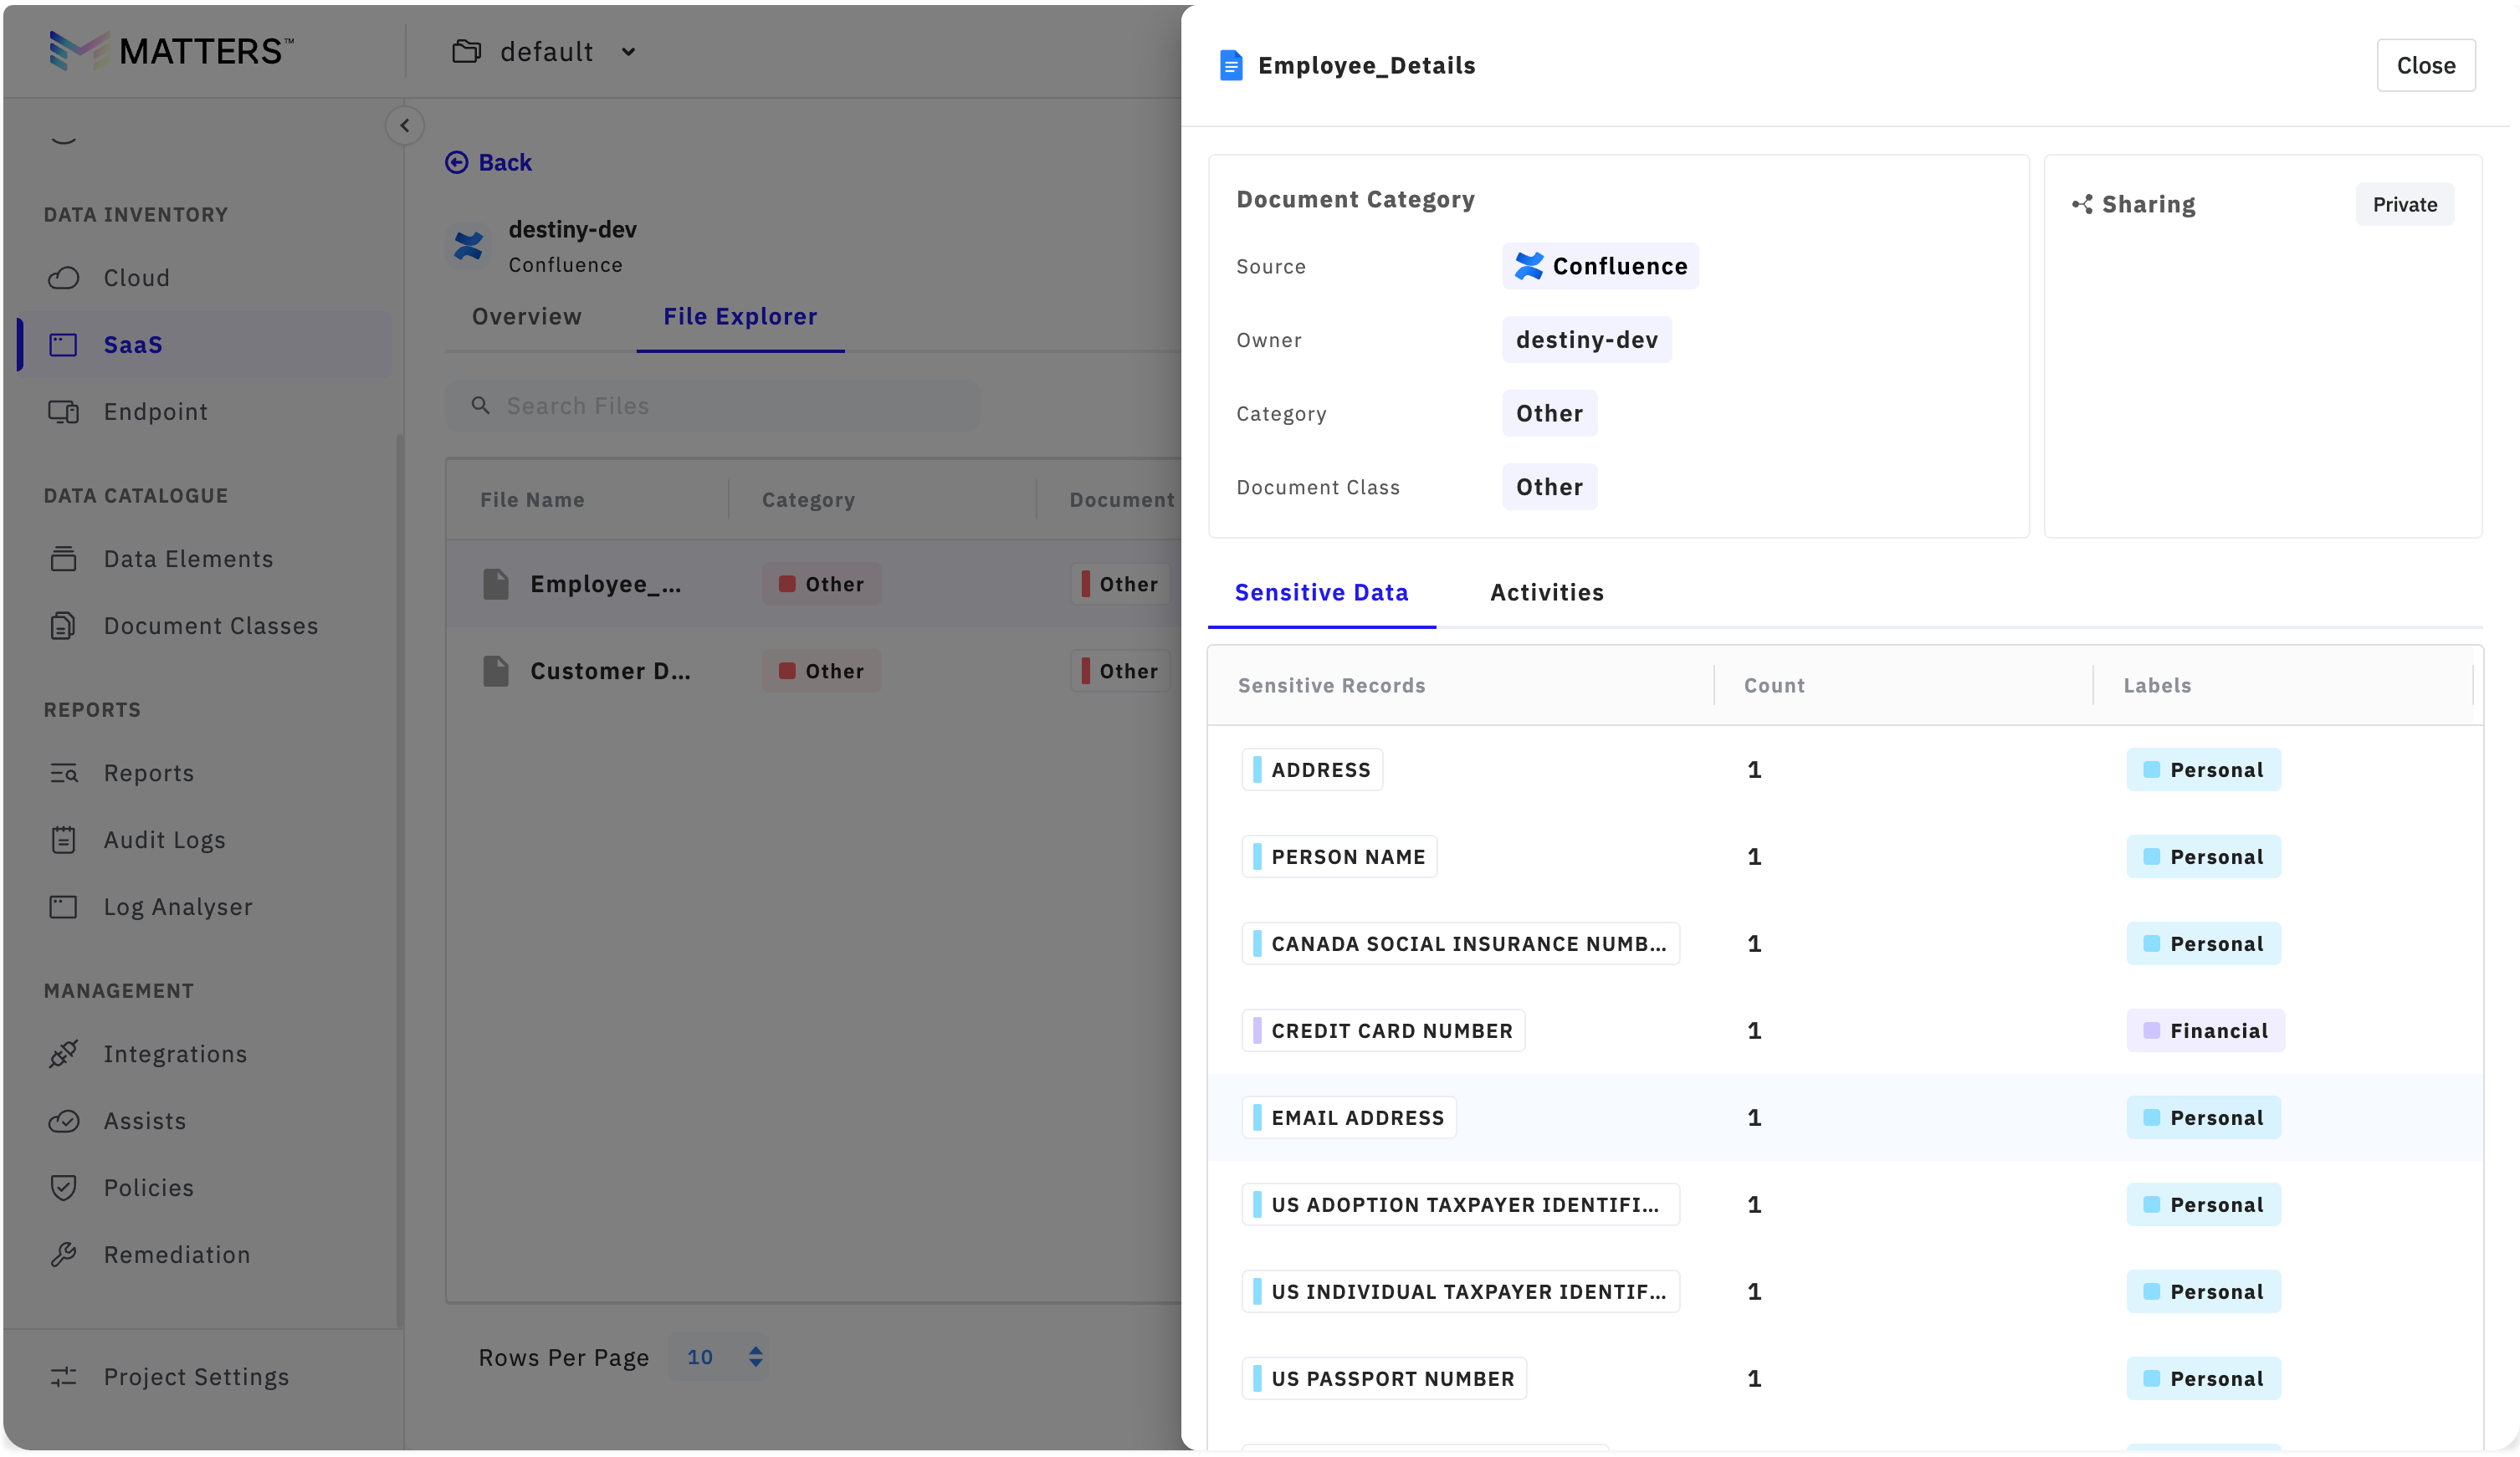Open the SaaS menu item
This screenshot has height=1457, width=2520.
(205, 344)
